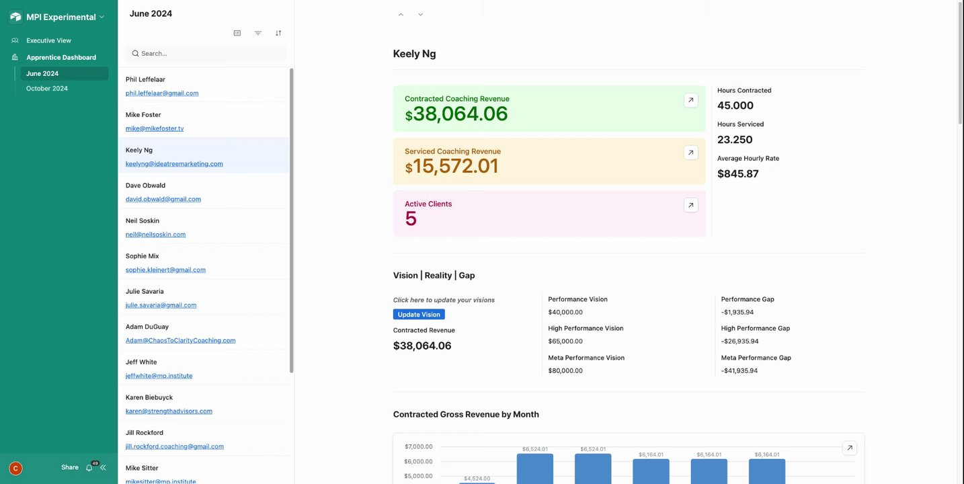Expand the Serviced Coaching Revenue card
964x484 pixels.
click(x=690, y=153)
